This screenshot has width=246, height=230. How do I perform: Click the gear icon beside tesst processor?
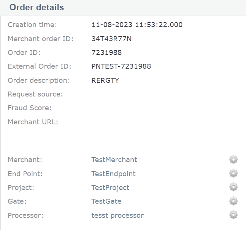coord(233,215)
